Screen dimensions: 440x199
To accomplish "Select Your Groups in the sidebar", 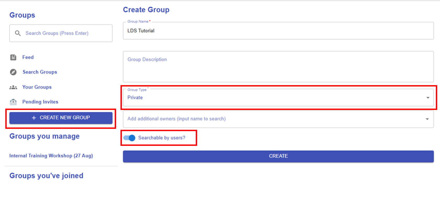I will (37, 87).
